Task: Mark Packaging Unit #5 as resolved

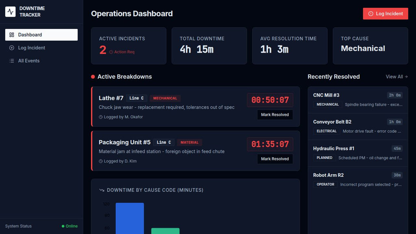Action: point(275,158)
